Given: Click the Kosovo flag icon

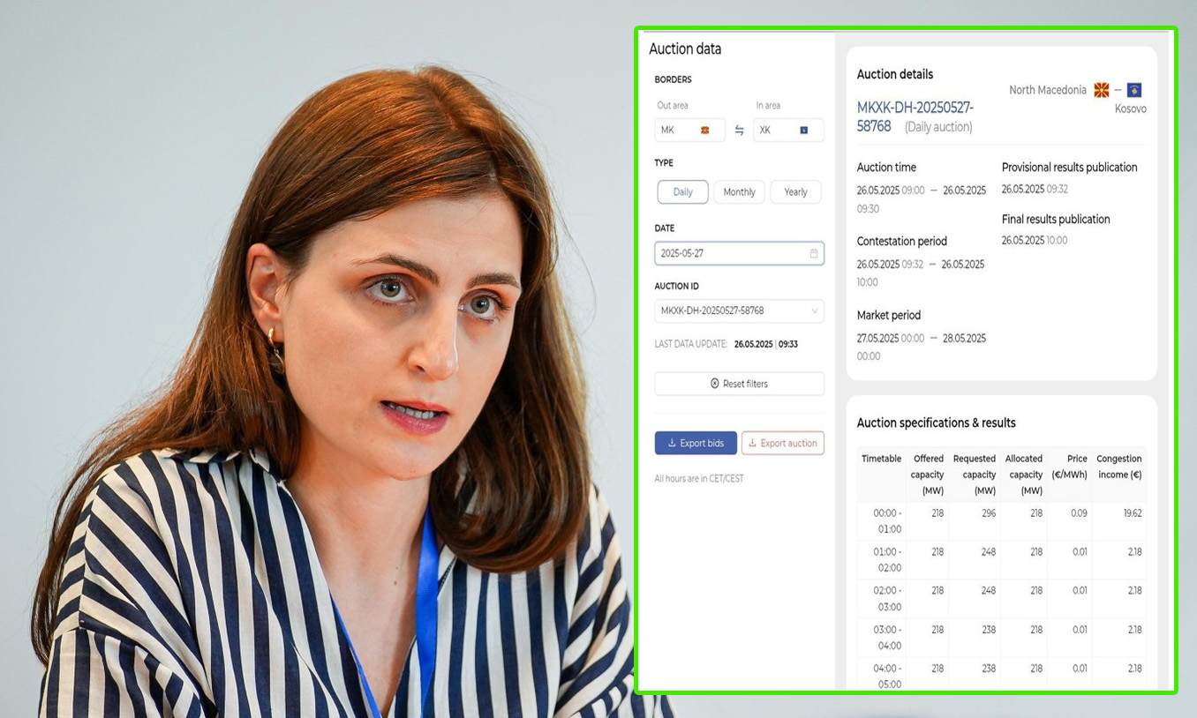Looking at the screenshot, I should (1134, 90).
